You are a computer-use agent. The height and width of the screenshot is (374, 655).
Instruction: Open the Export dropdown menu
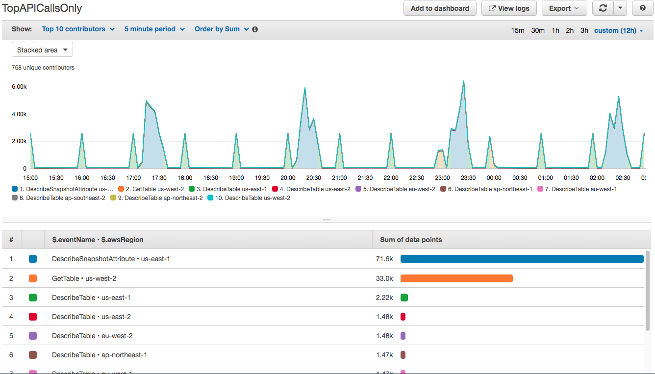(x=564, y=8)
